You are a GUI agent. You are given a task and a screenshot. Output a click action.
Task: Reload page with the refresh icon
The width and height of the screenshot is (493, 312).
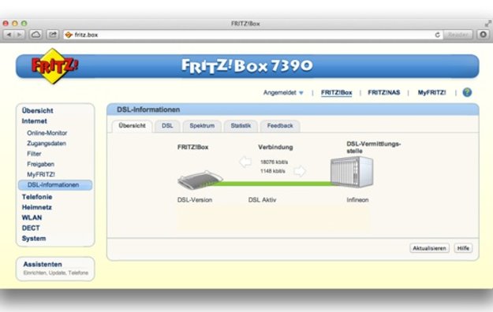pos(437,35)
